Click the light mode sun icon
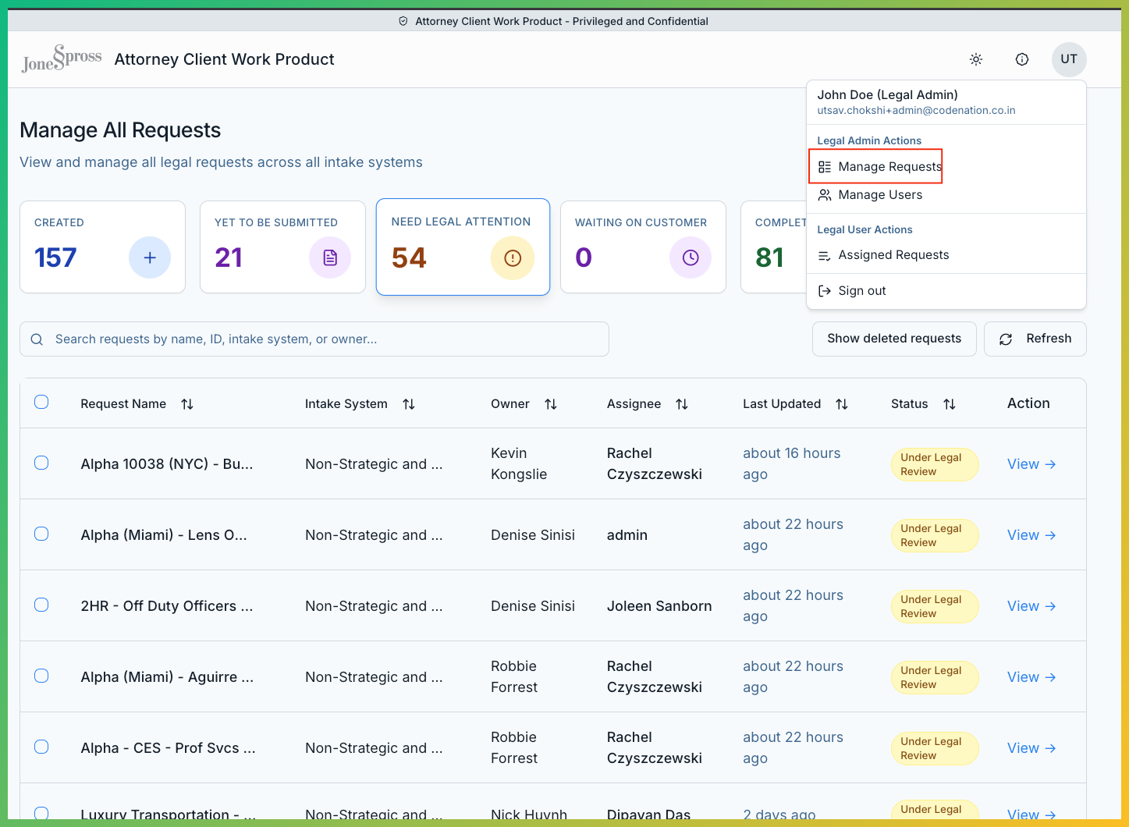 point(975,59)
